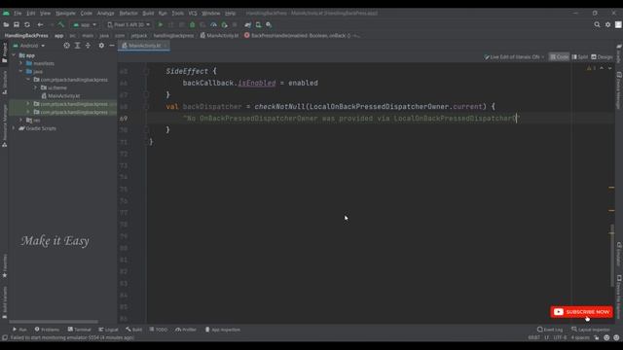Expand Gradle Scripts node

[x=14, y=128]
